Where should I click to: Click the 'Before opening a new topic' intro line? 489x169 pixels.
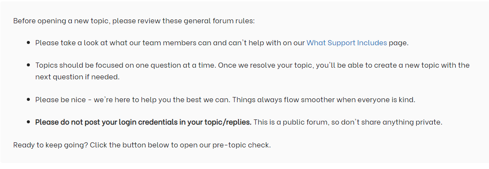click(134, 21)
